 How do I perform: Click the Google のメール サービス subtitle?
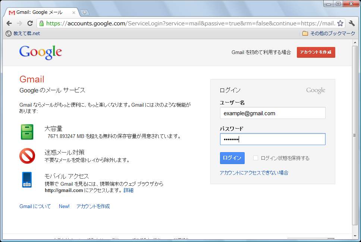tap(52, 90)
